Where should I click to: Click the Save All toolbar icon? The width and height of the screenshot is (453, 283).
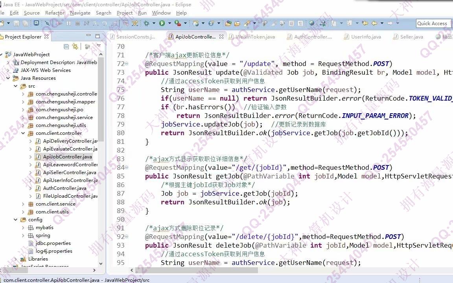coord(26,23)
